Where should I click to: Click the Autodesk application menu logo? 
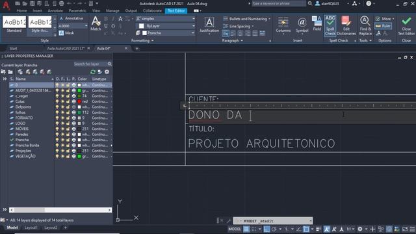[6, 5]
